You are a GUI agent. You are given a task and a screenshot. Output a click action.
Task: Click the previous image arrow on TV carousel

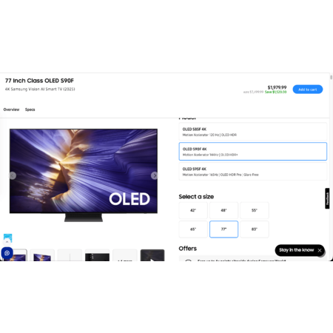[x=13, y=175]
